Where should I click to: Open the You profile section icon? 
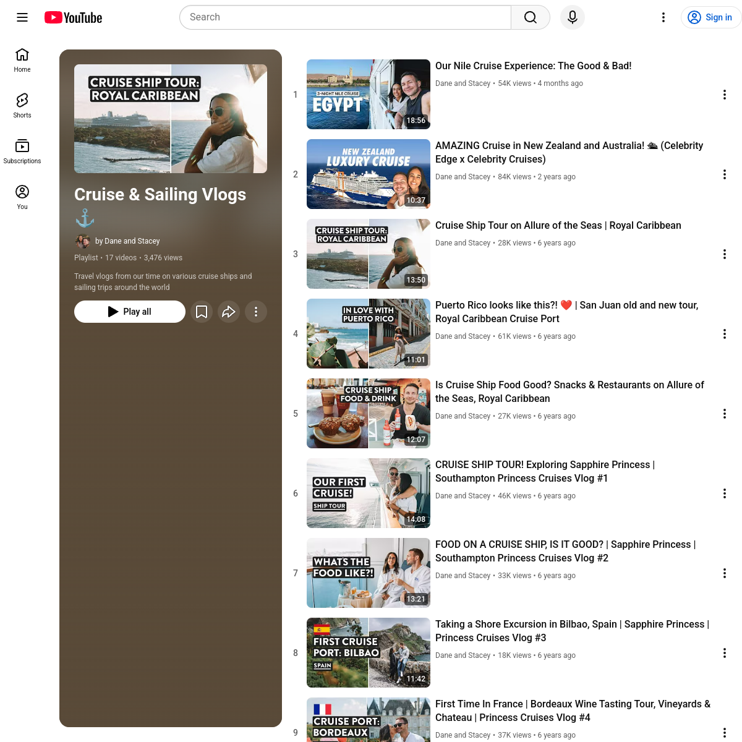pos(22,195)
